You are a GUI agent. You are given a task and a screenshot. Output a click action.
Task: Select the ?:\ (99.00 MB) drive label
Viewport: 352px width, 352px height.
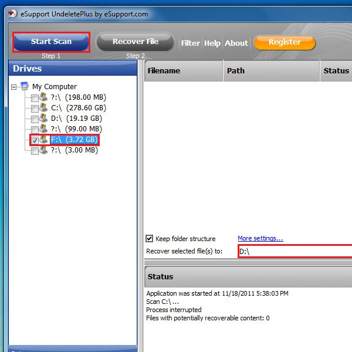[x=76, y=129]
